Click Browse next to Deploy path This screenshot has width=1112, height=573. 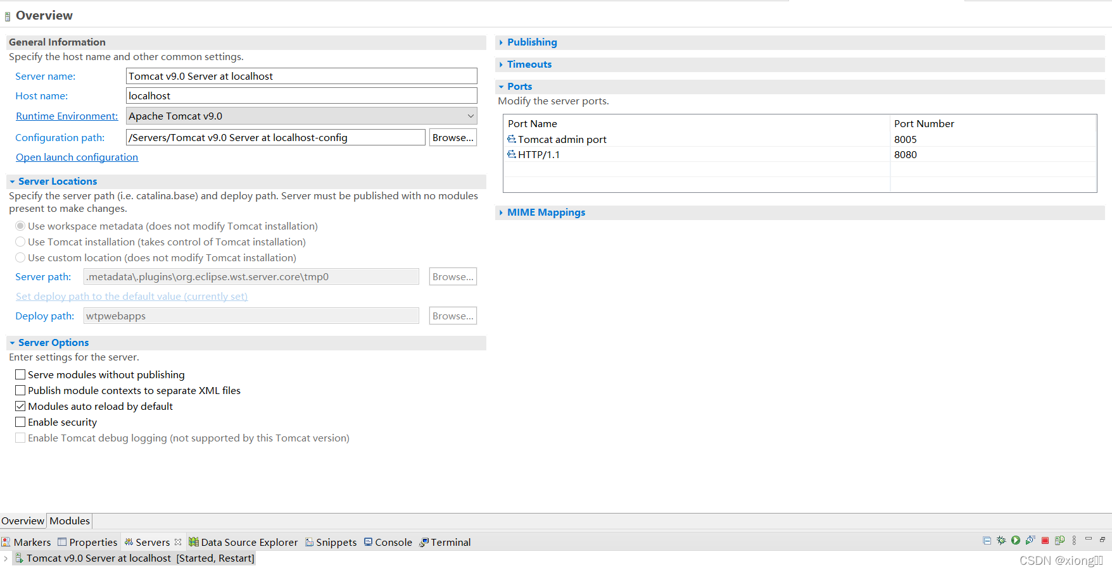coord(453,316)
